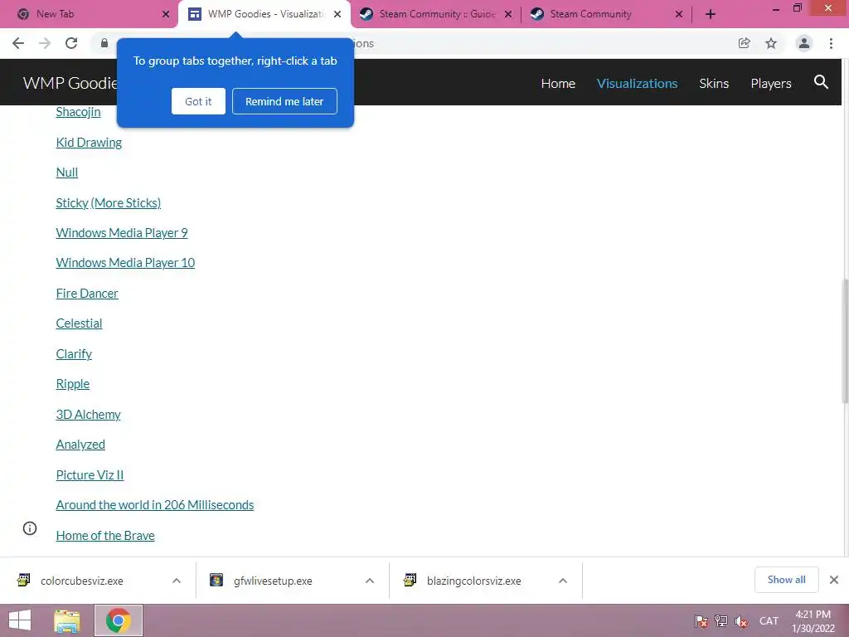Click the page vertical scrollbar
849x637 pixels.
click(845, 340)
